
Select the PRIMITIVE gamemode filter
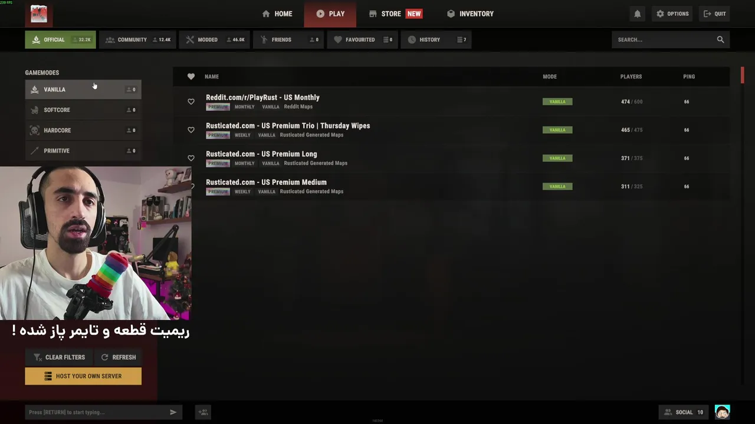click(83, 151)
